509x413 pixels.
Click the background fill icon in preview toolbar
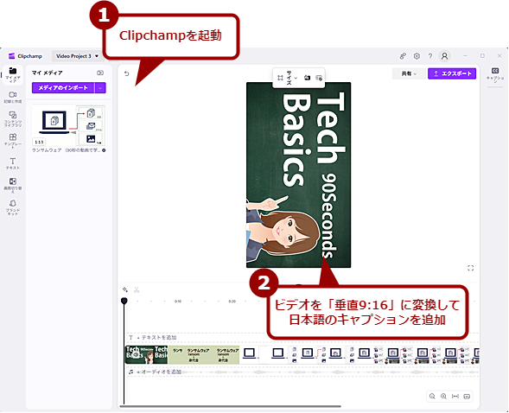pyautogui.click(x=307, y=78)
